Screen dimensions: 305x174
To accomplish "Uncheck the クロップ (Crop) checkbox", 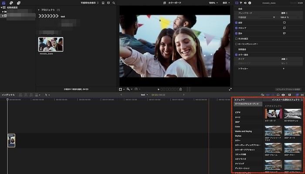I will [x=237, y=27].
